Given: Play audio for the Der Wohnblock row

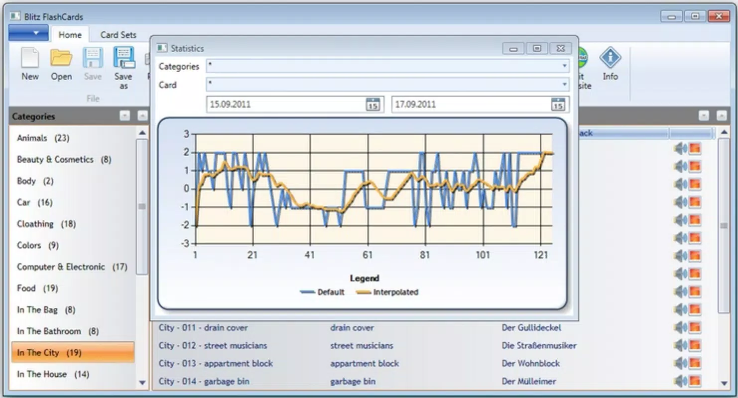Looking at the screenshot, I should [680, 363].
